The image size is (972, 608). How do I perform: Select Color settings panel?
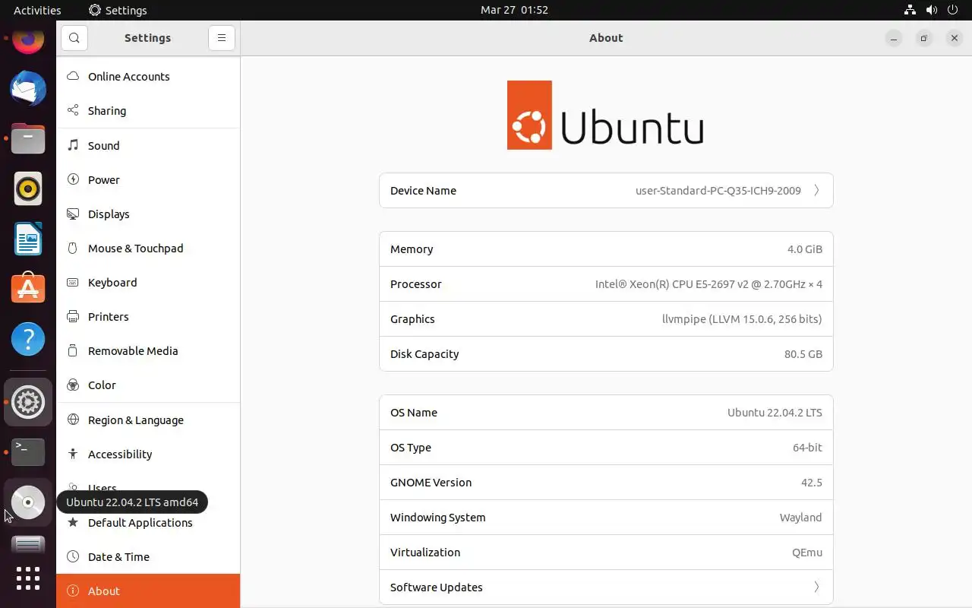tap(148, 385)
